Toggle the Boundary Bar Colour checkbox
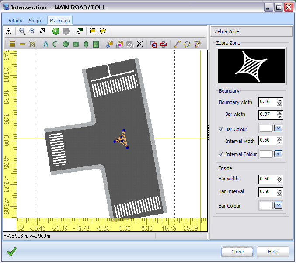296x263 pixels. 221,129
